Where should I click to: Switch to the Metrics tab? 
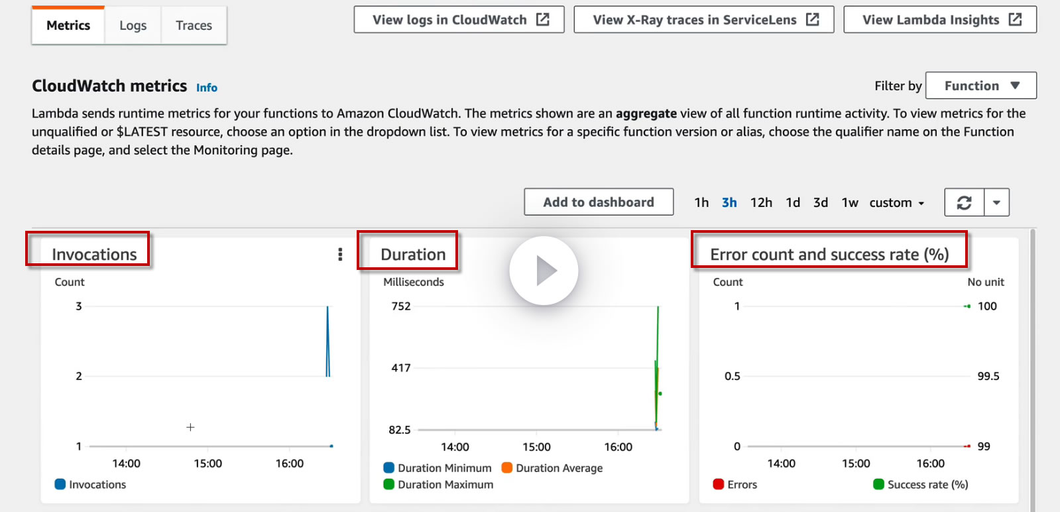(68, 25)
